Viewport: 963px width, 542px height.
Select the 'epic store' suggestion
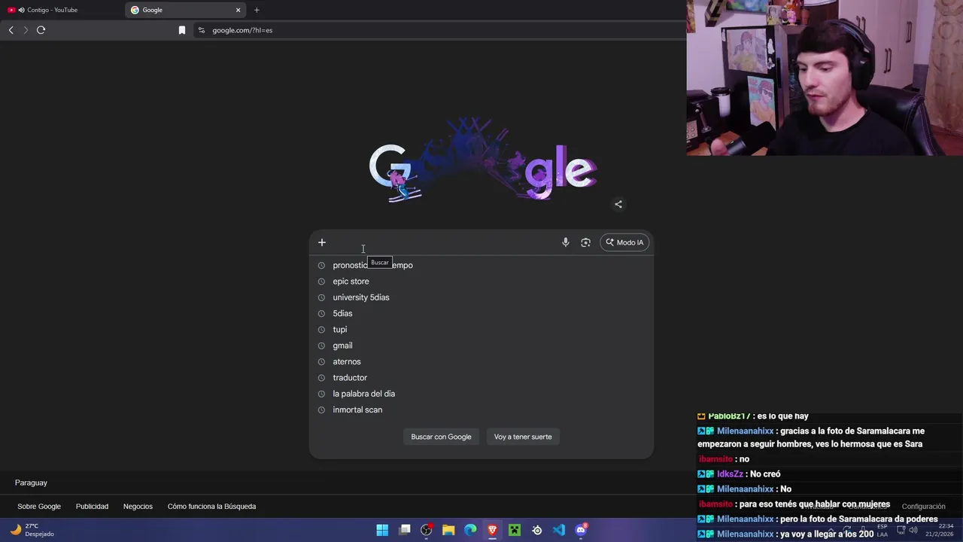[x=481, y=282]
